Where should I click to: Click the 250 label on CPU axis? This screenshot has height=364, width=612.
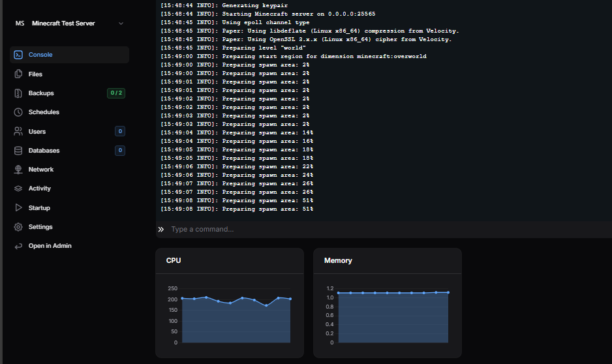point(172,289)
